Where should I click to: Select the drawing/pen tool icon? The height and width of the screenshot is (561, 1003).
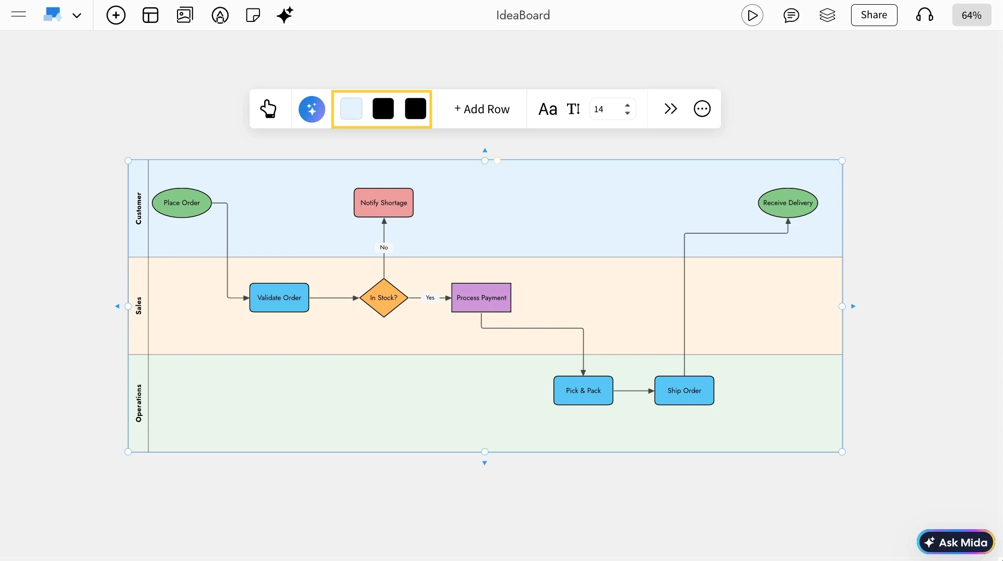pos(219,15)
